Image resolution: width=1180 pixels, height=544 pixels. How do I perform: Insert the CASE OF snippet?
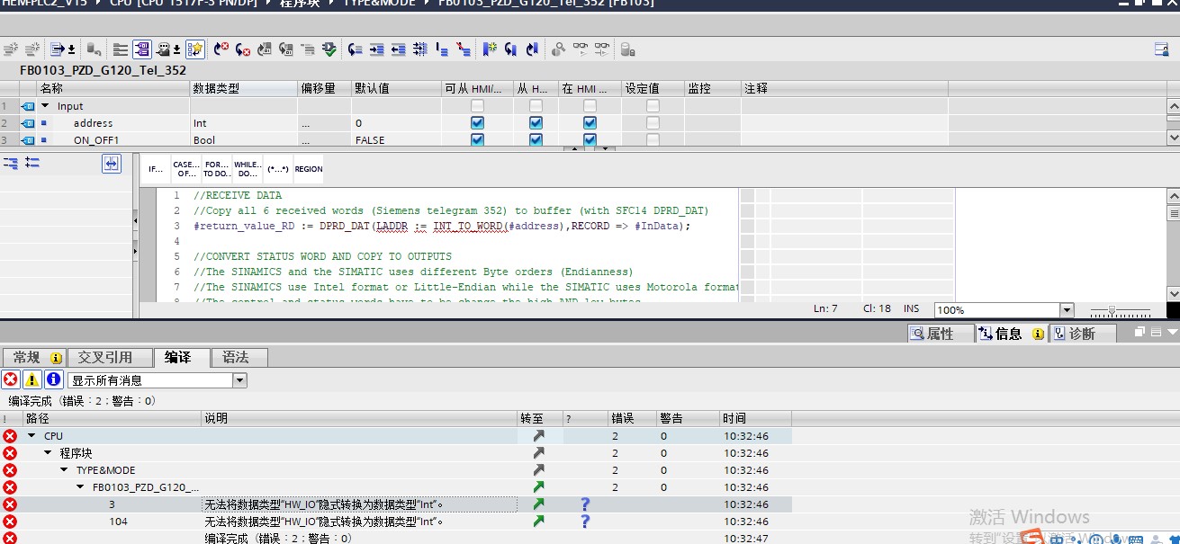point(185,169)
